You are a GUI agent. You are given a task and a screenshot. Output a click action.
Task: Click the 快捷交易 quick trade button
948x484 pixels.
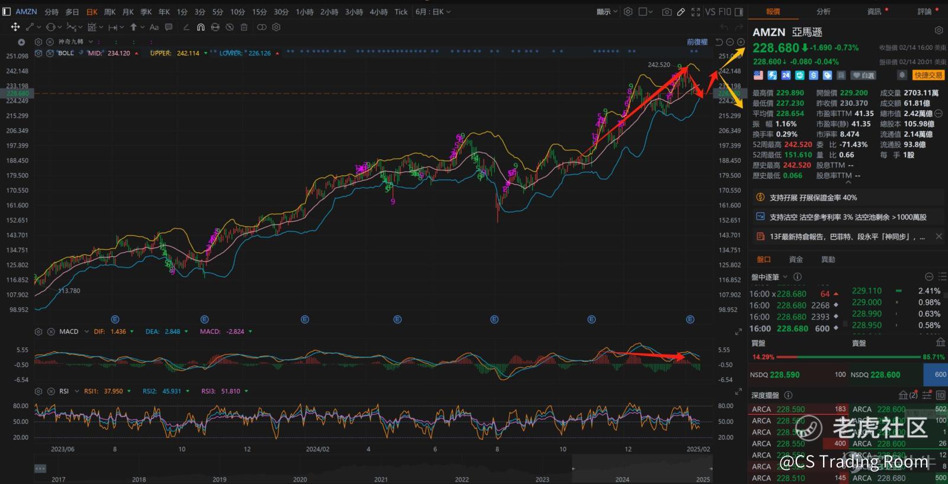click(x=928, y=75)
